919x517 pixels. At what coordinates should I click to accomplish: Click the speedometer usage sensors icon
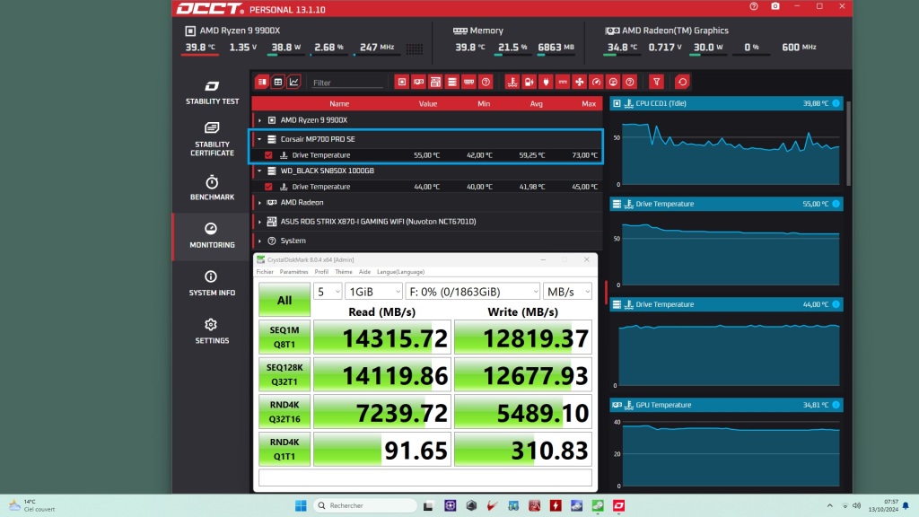[x=595, y=81]
